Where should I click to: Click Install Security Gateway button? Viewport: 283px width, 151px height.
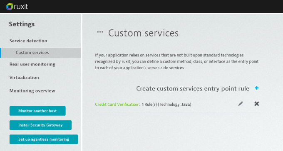click(41, 125)
